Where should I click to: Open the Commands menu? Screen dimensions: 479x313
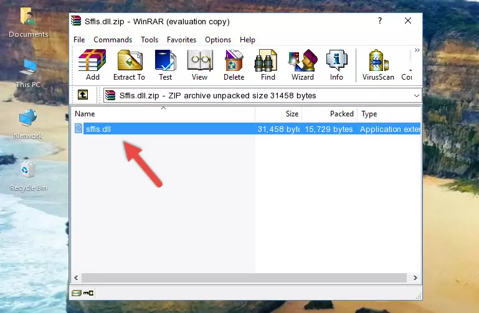pos(113,40)
